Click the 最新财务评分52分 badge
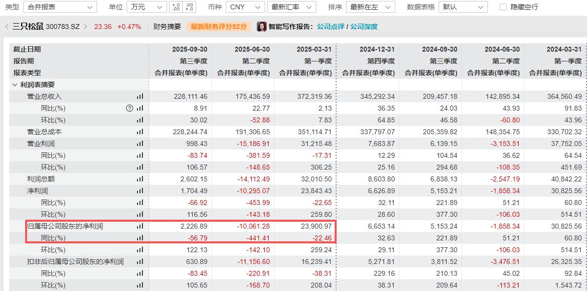 [x=219, y=27]
